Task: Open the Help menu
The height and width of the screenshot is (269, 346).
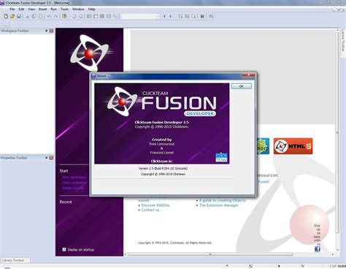Action: [x=91, y=9]
